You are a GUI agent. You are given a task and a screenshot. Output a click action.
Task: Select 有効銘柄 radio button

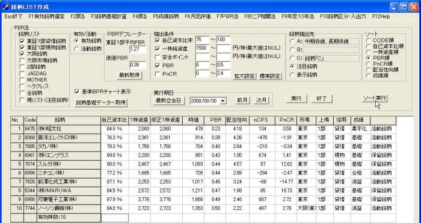(x=76, y=41)
